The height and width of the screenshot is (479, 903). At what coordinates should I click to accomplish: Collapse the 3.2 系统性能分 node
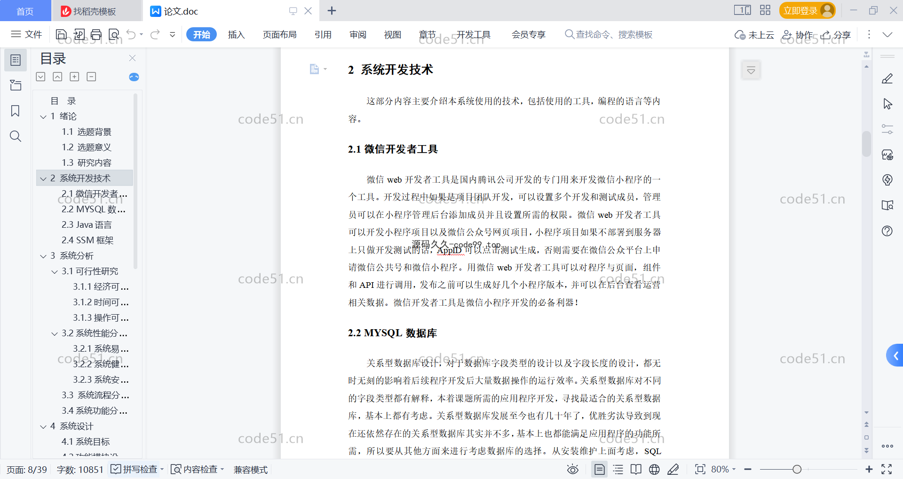pos(55,333)
